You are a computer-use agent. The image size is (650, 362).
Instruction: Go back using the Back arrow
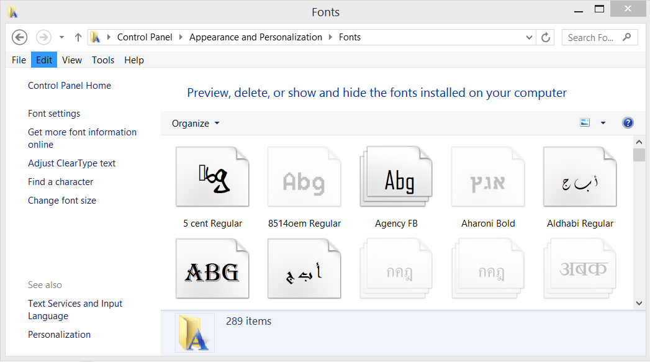pyautogui.click(x=20, y=37)
